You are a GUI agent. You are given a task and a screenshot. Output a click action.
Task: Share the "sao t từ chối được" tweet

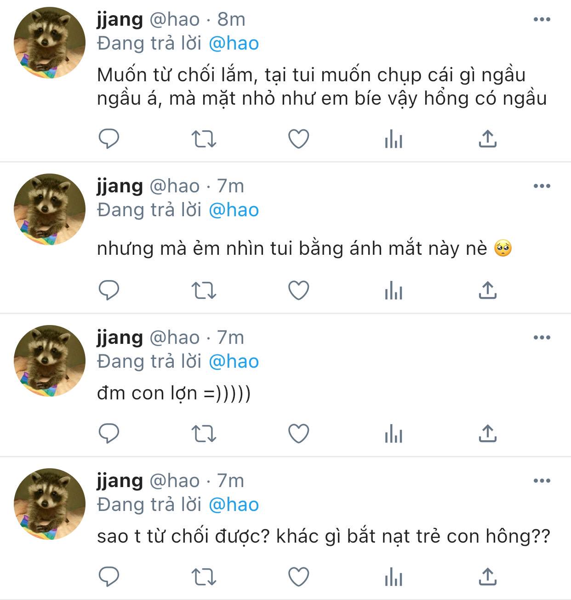click(x=488, y=576)
